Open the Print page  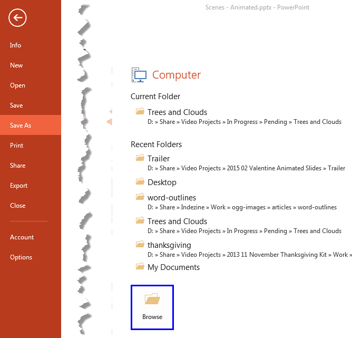(x=17, y=146)
